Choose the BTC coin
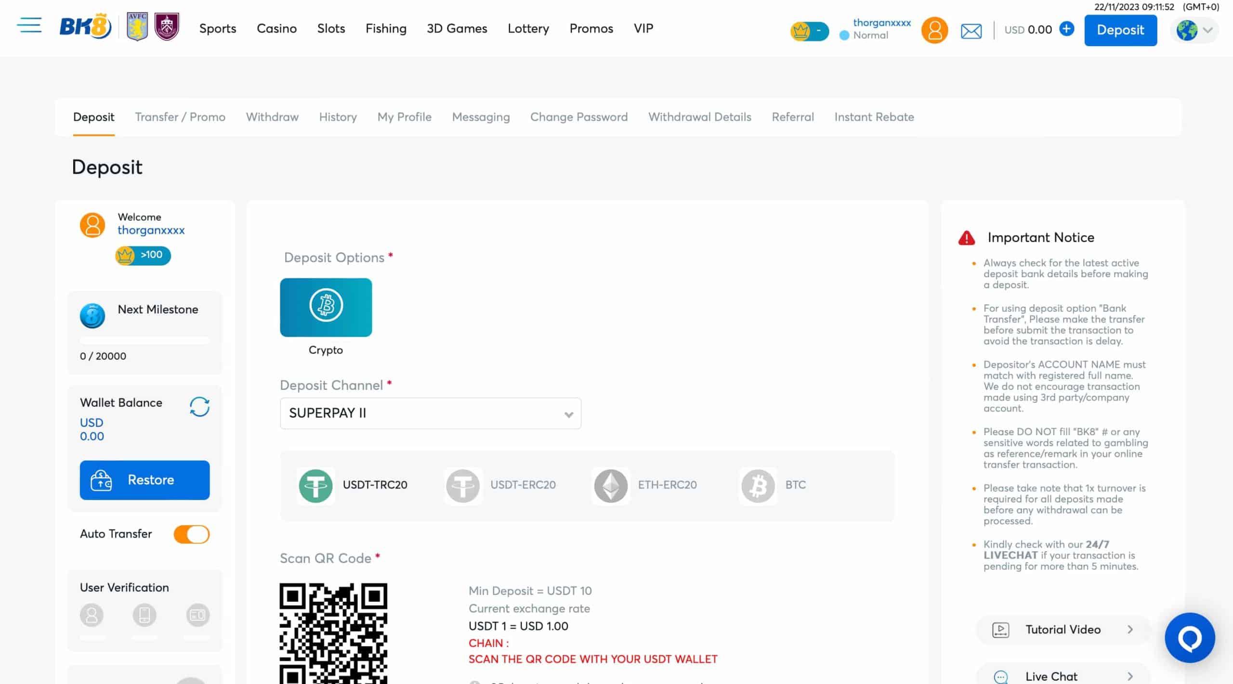 pyautogui.click(x=774, y=485)
